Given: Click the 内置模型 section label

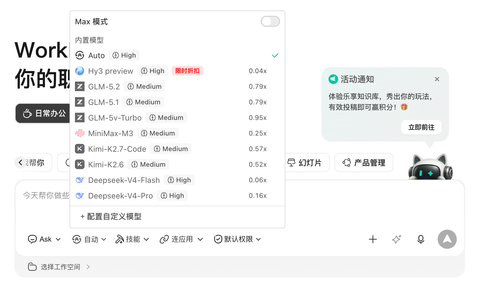Looking at the screenshot, I should coord(89,40).
